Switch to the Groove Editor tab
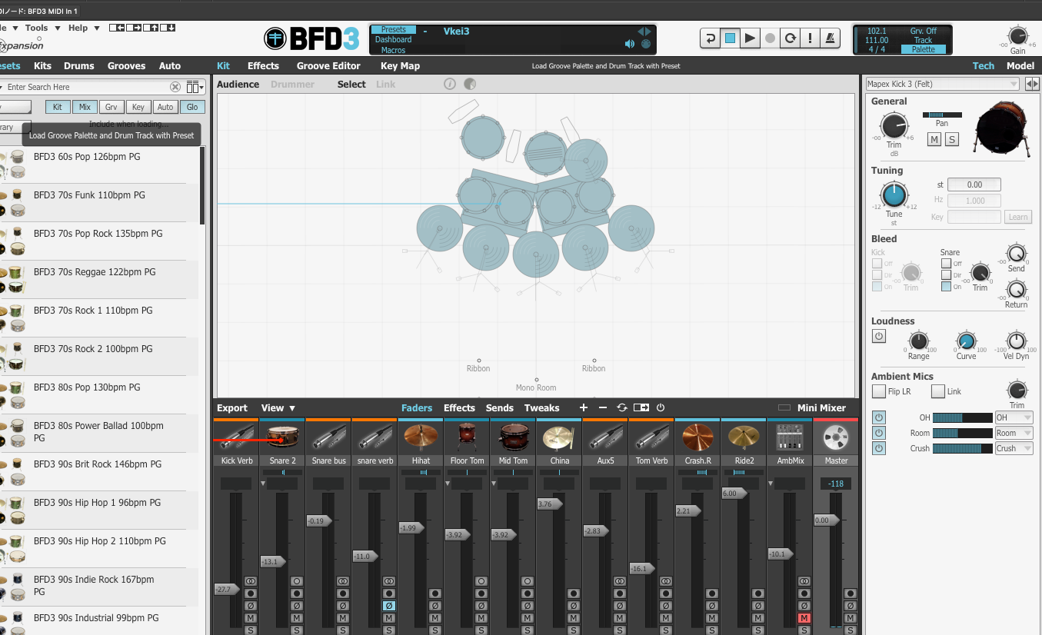This screenshot has width=1042, height=635. click(328, 66)
